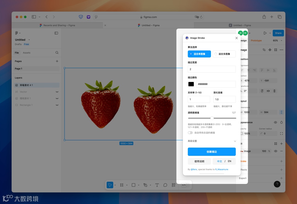Viewport: 297px width, 204px height.
Task: Open the Prototype tab
Action: (256, 40)
